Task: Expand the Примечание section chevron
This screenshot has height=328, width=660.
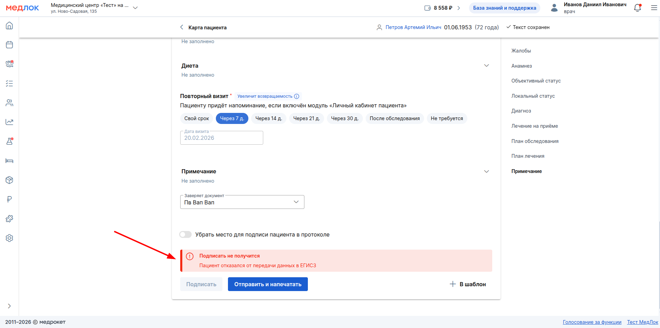Action: [x=486, y=172]
